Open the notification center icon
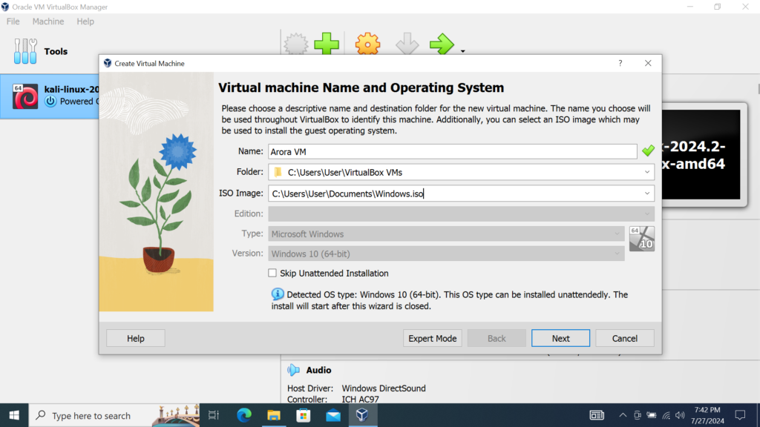This screenshot has width=760, height=427. [x=740, y=415]
